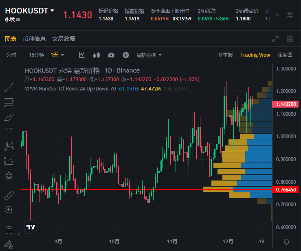
Task: Click the red 0.766450 price line label
Action: (x=285, y=189)
